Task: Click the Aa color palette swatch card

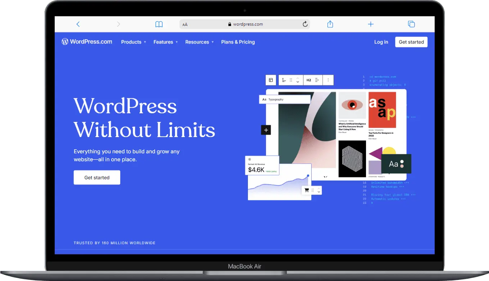Action: coord(396,164)
